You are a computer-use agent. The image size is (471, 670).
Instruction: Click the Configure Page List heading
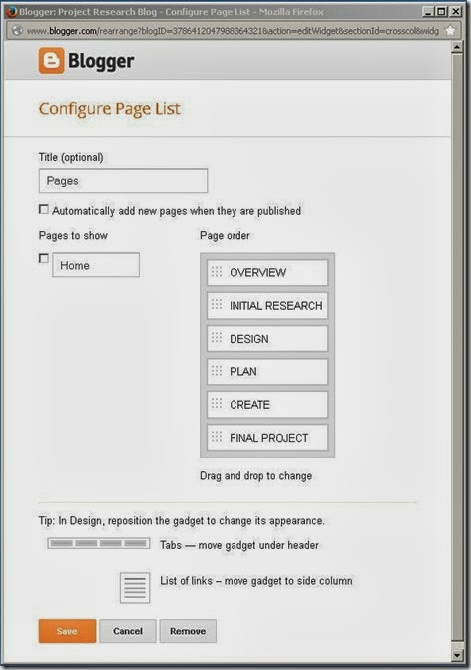[109, 109]
